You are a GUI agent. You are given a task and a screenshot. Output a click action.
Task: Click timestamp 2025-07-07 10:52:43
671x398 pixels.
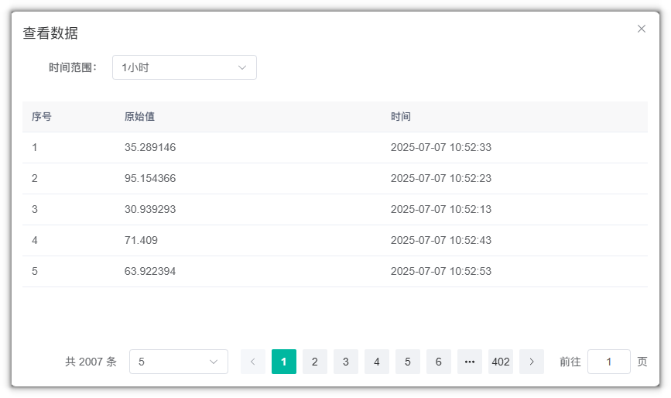[441, 240]
